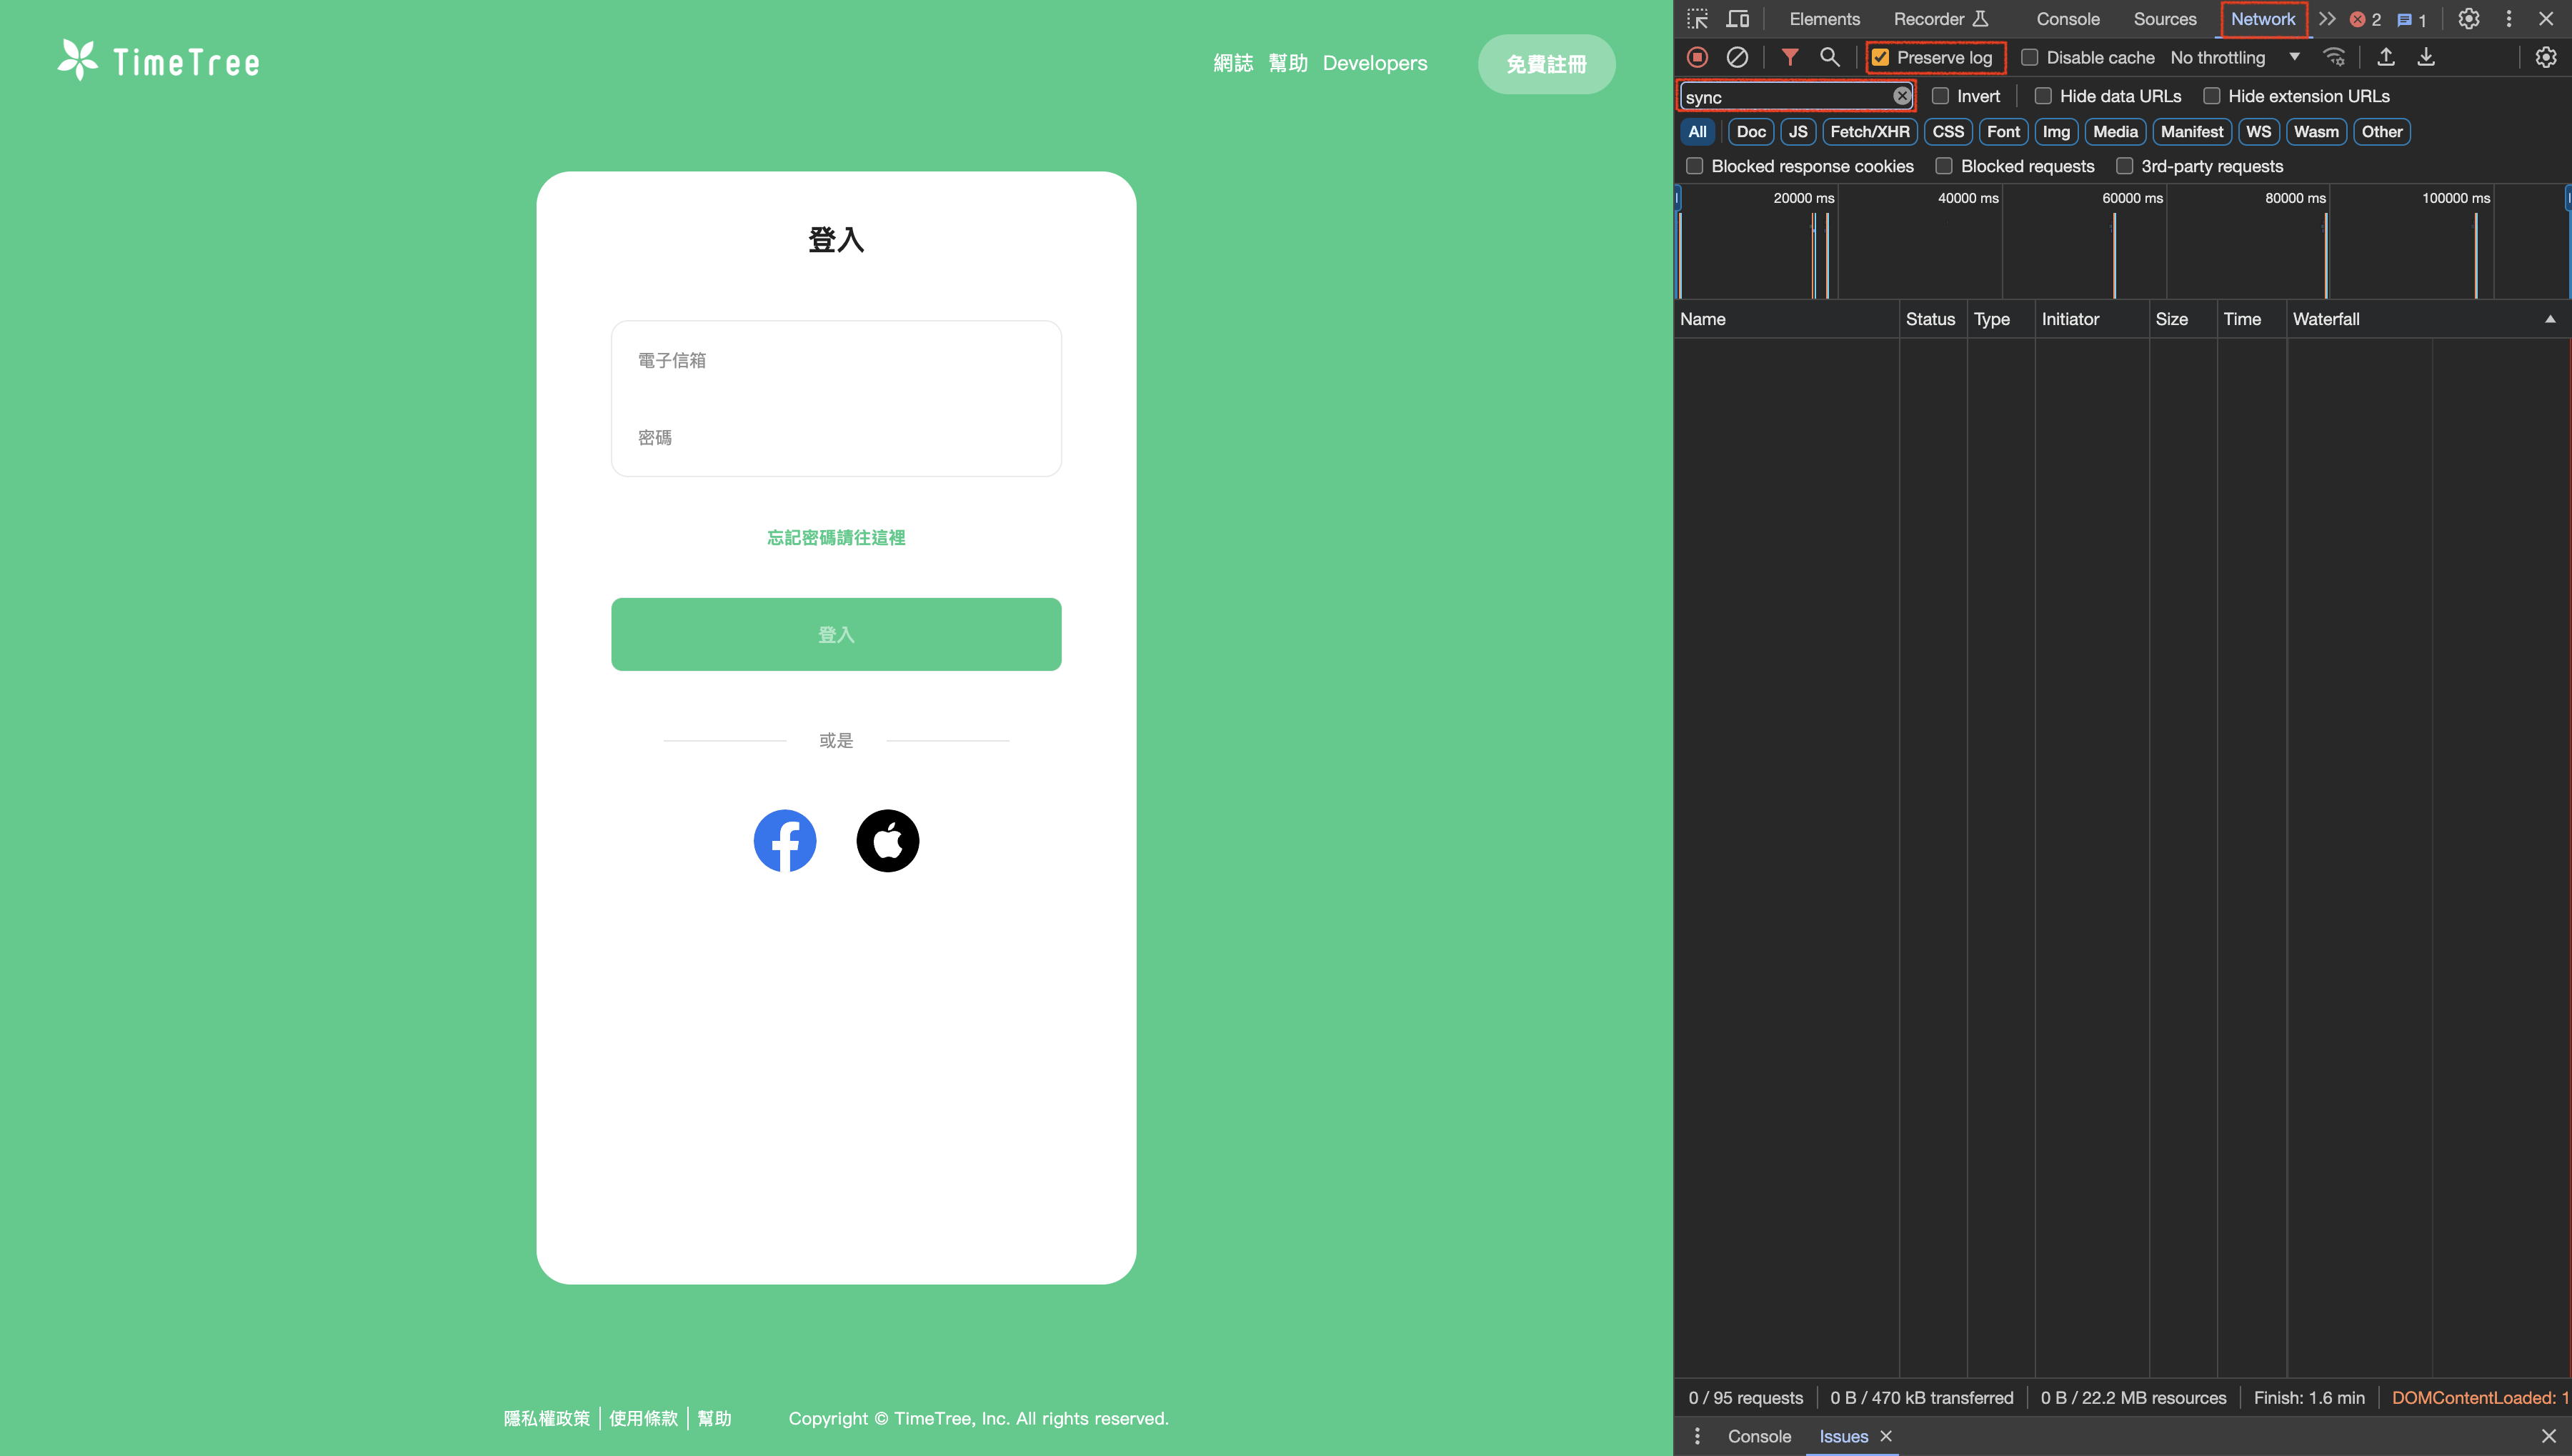Click the sync filter input field
This screenshot has width=2572, height=1456.
(1790, 96)
